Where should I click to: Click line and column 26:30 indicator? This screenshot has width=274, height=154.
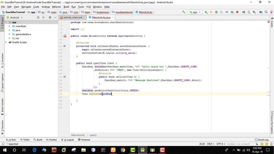coord(202,144)
